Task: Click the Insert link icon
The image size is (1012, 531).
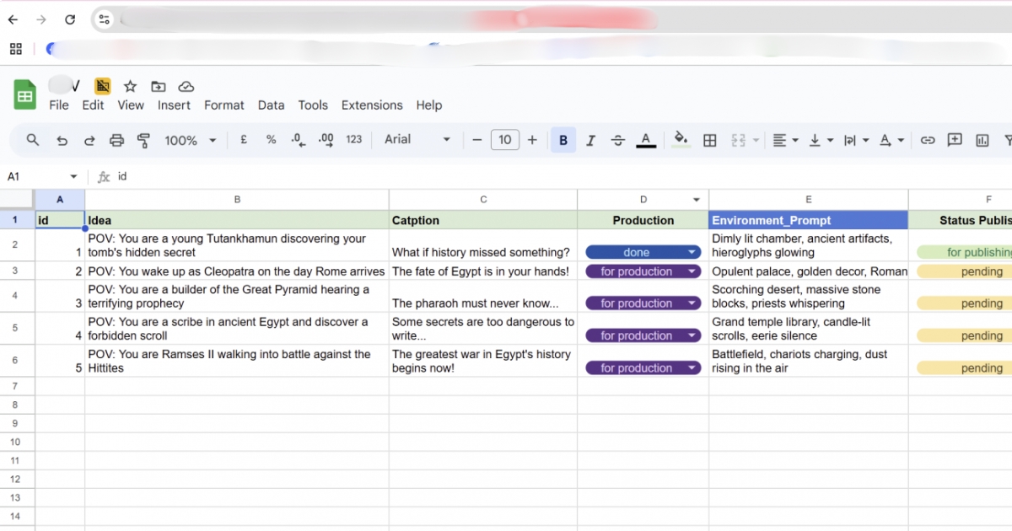Action: click(928, 140)
